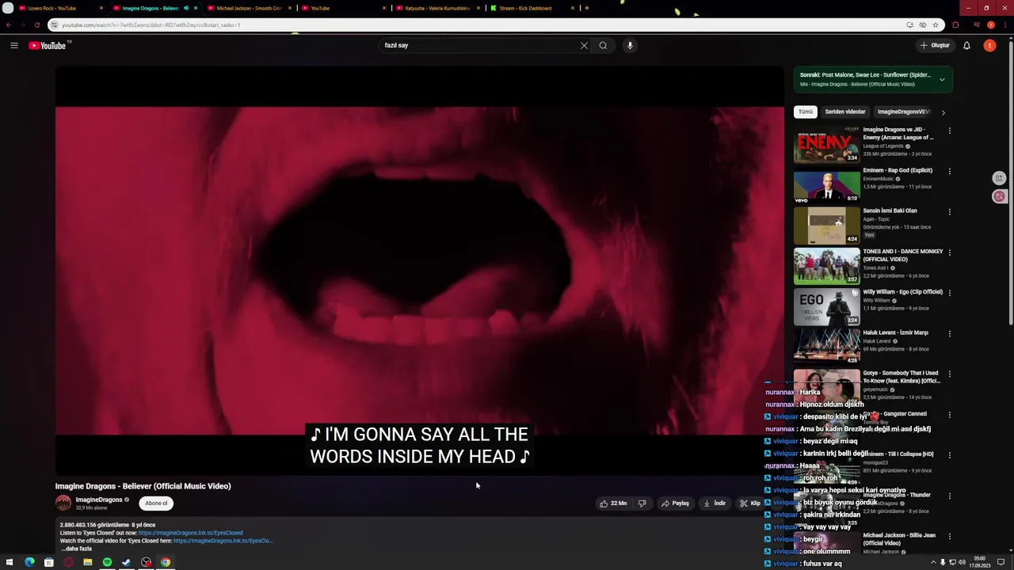The height and width of the screenshot is (570, 1014).
Task: Go back with the browser back arrow
Action: pyautogui.click(x=9, y=25)
